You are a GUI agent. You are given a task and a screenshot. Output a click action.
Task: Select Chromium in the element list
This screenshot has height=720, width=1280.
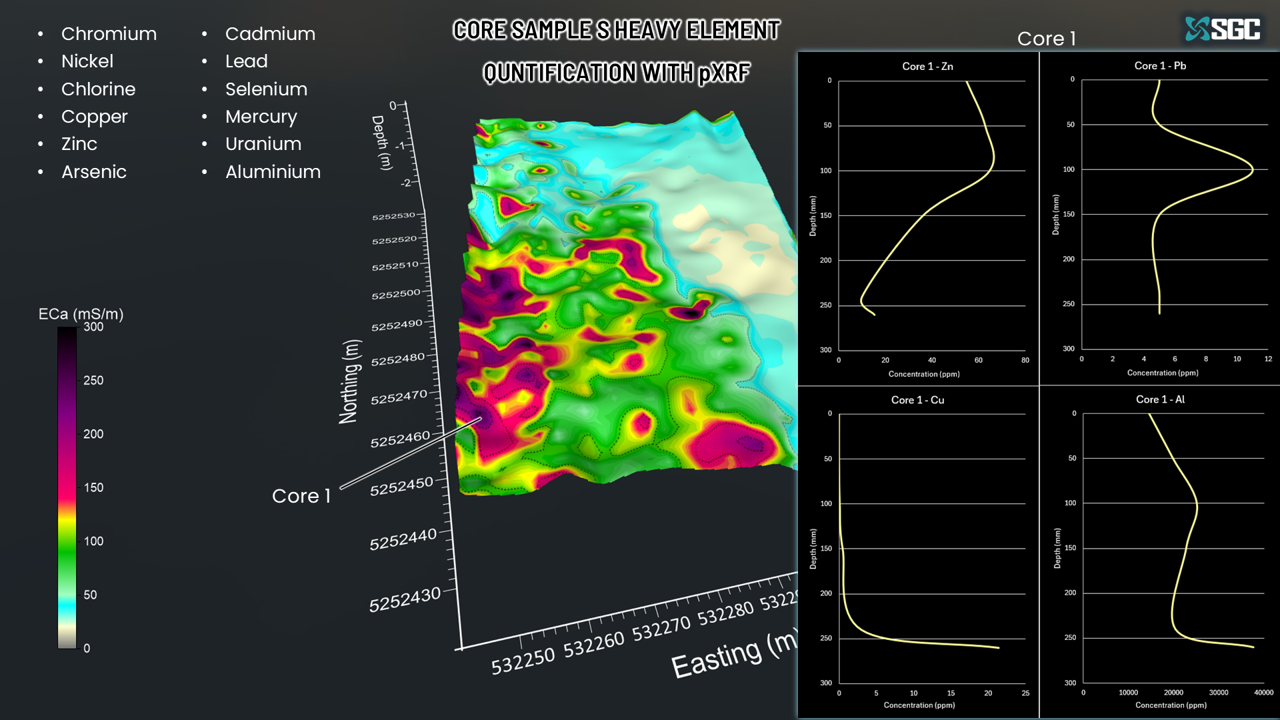pos(109,34)
